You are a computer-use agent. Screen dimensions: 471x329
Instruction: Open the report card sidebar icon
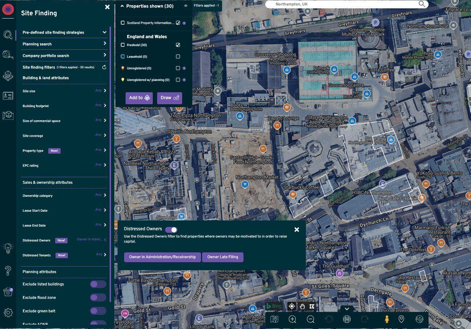point(8,96)
